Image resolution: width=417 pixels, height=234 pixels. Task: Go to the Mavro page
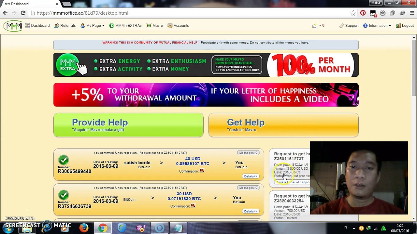155,26
